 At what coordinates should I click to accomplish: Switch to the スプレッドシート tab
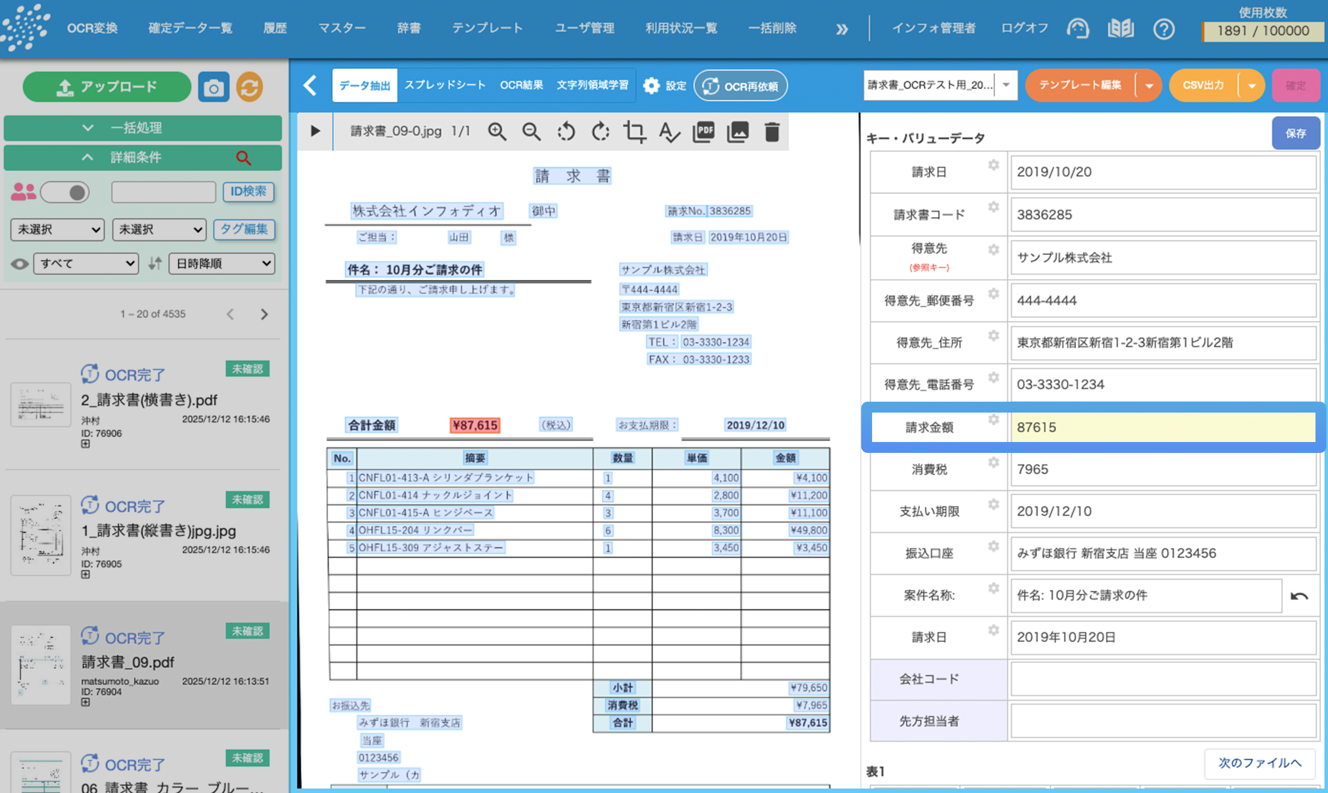pos(444,84)
